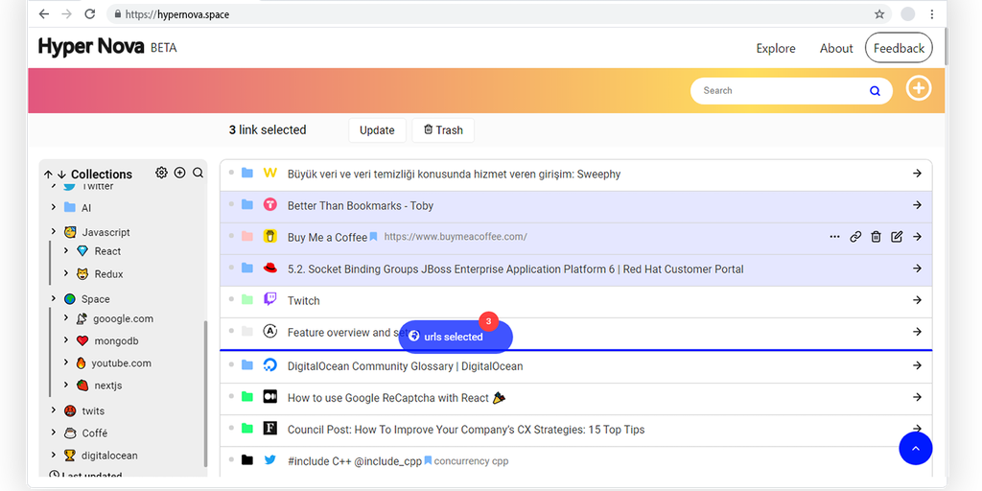Screen dimensions: 982x491
Task: Click the Feedback button
Action: (899, 48)
